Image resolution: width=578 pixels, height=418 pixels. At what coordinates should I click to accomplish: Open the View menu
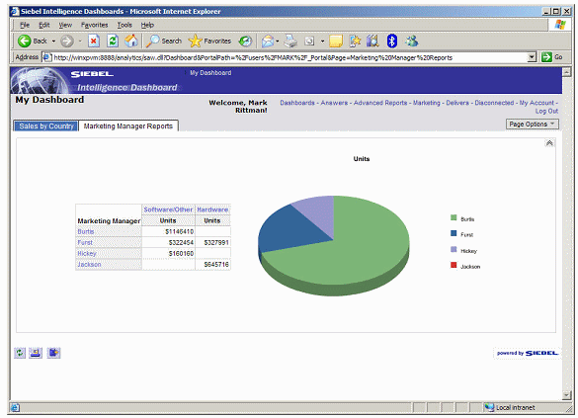pyautogui.click(x=65, y=25)
